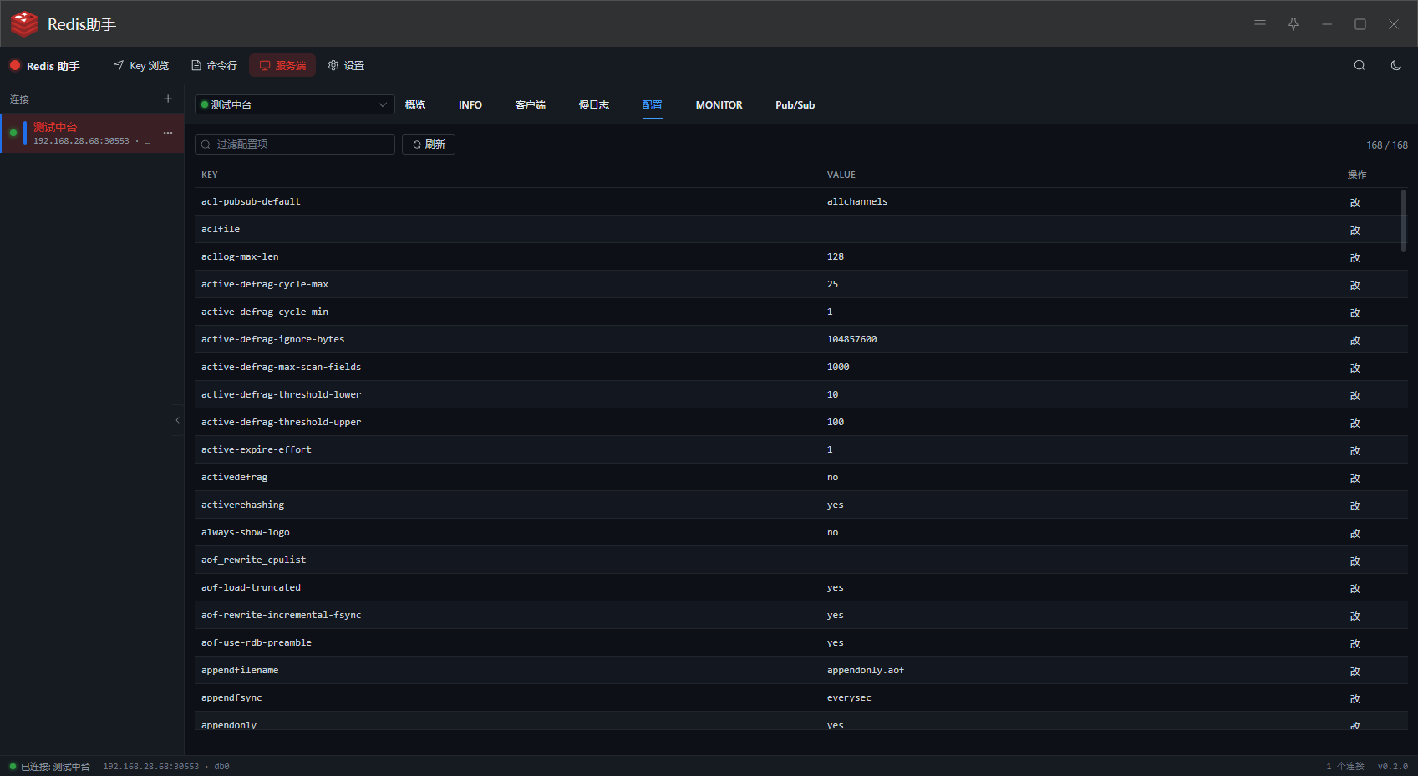The height and width of the screenshot is (776, 1418).
Task: Click the activerehashing key name
Action: coord(242,505)
